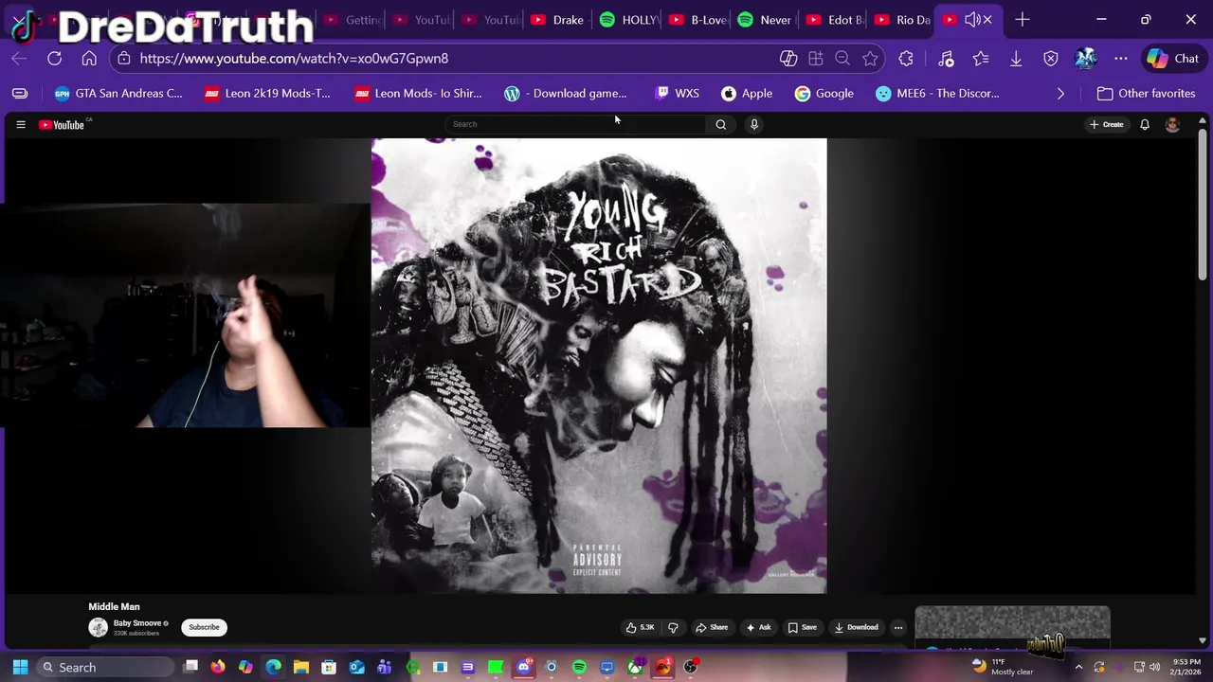
Task: Share the video via Share button
Action: [x=712, y=627]
